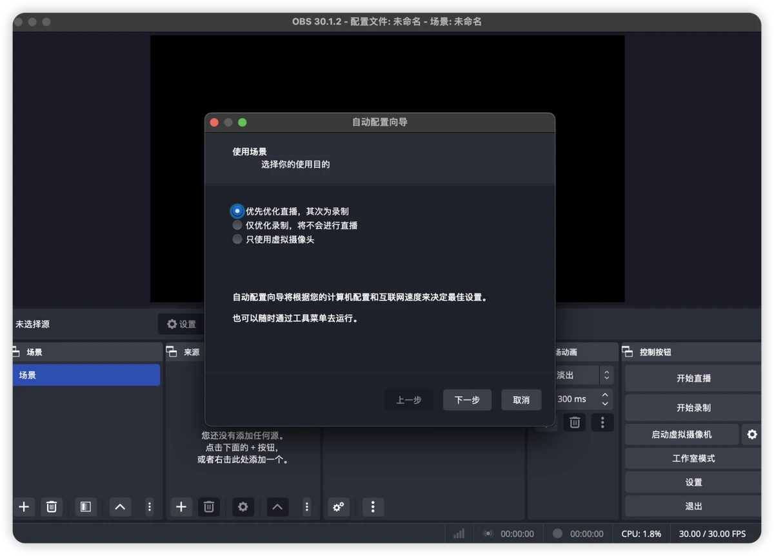
Task: Move source up with the arrow icon
Action: click(277, 507)
